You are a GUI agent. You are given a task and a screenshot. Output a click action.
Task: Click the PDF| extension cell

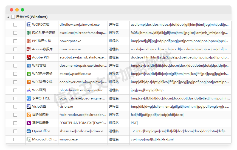[x=134, y=123]
